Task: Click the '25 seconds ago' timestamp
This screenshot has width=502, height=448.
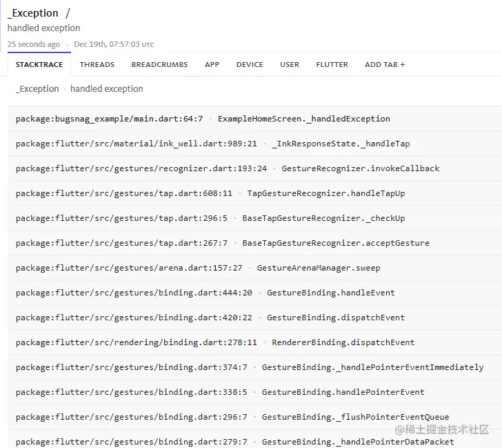Action: (x=34, y=44)
